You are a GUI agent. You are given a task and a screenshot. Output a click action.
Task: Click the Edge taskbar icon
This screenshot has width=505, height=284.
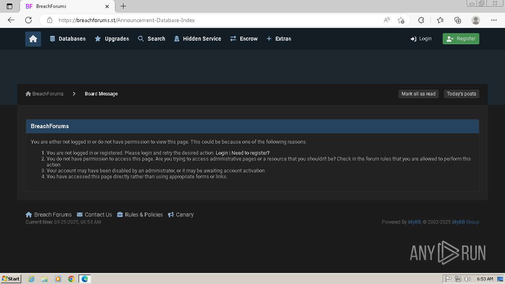coord(85,279)
